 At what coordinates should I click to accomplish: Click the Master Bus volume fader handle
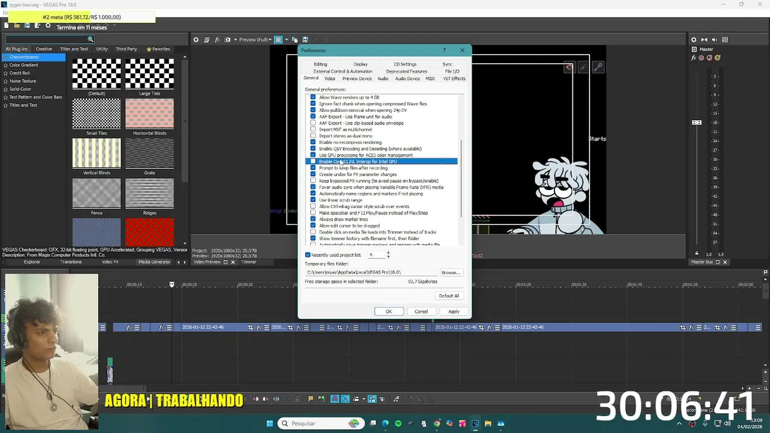click(x=697, y=123)
